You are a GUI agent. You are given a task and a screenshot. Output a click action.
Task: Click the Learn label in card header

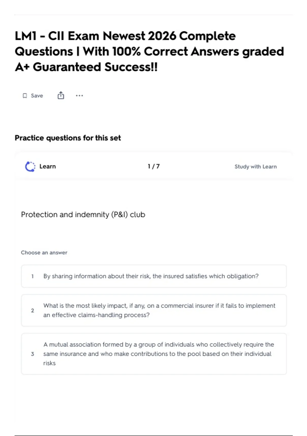48,166
